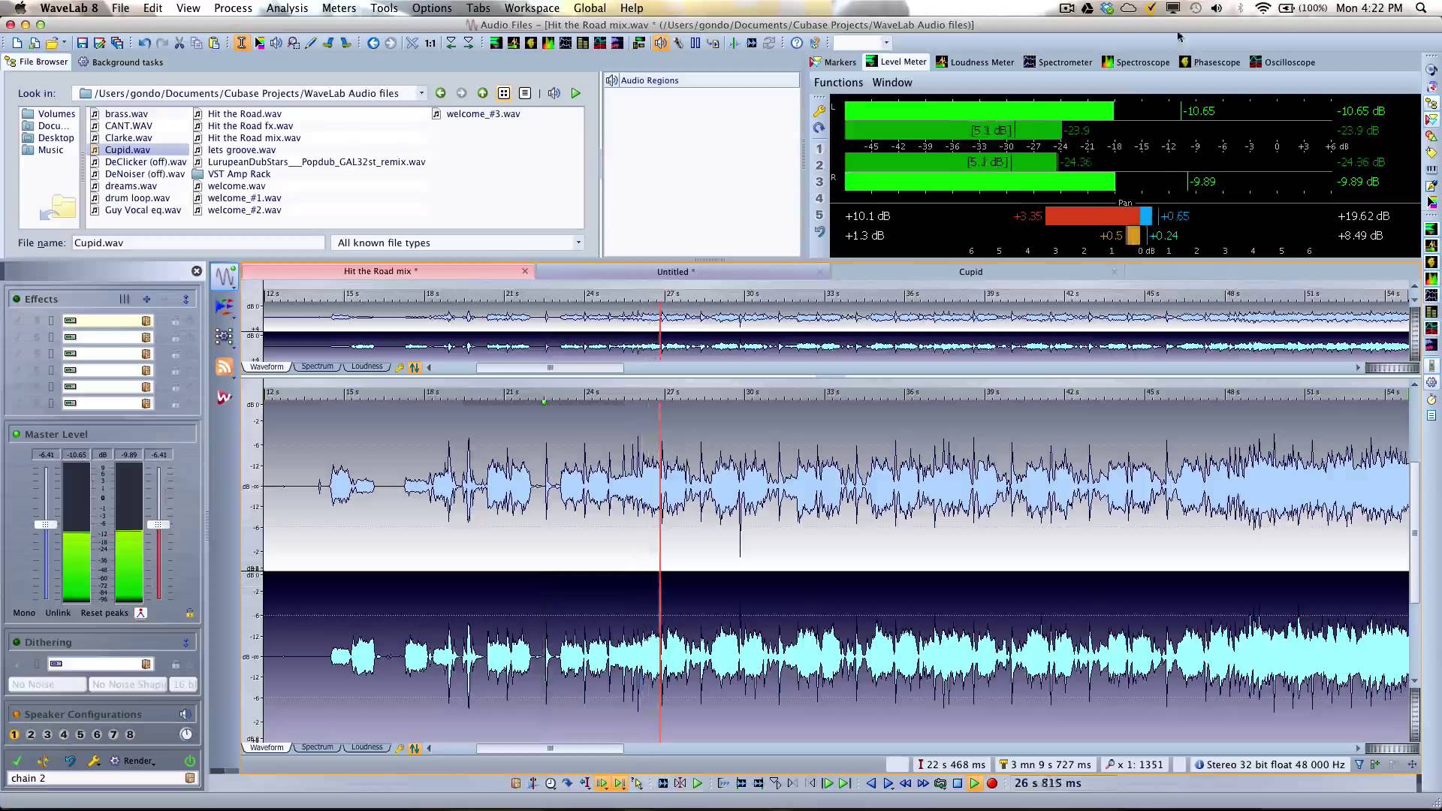Viewport: 1442px width, 811px height.
Task: Click the speaker icon in the File Browser
Action: tap(554, 93)
